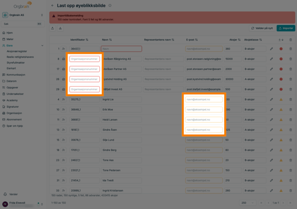Open Datarom in the sidebar
Image resolution: width=297 pixels, height=209 pixels.
pos(12,81)
